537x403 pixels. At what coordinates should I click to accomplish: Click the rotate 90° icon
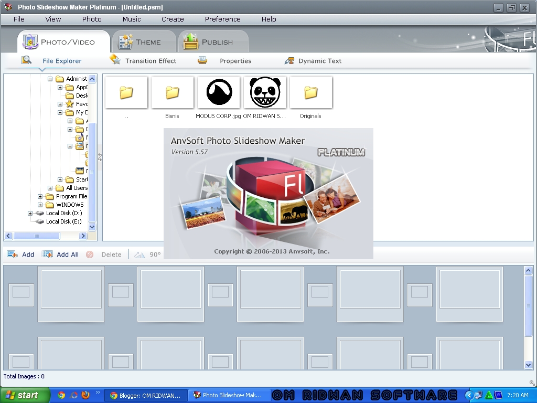point(139,254)
